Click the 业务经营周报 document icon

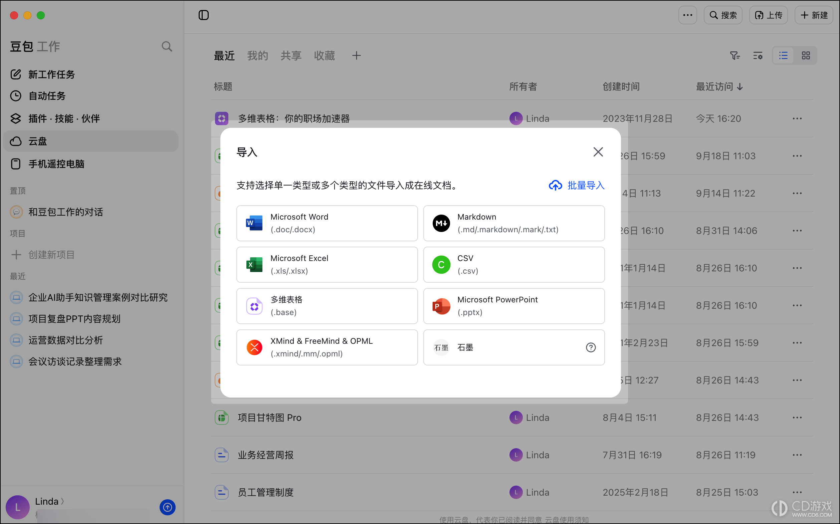222,455
